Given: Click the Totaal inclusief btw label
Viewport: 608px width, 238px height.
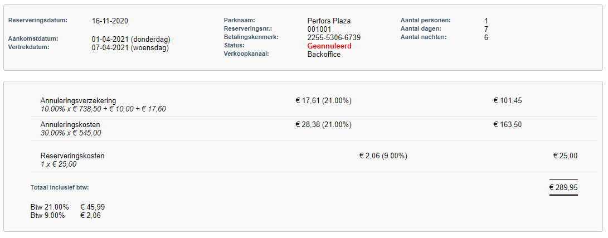Looking at the screenshot, I should click(x=60, y=187).
